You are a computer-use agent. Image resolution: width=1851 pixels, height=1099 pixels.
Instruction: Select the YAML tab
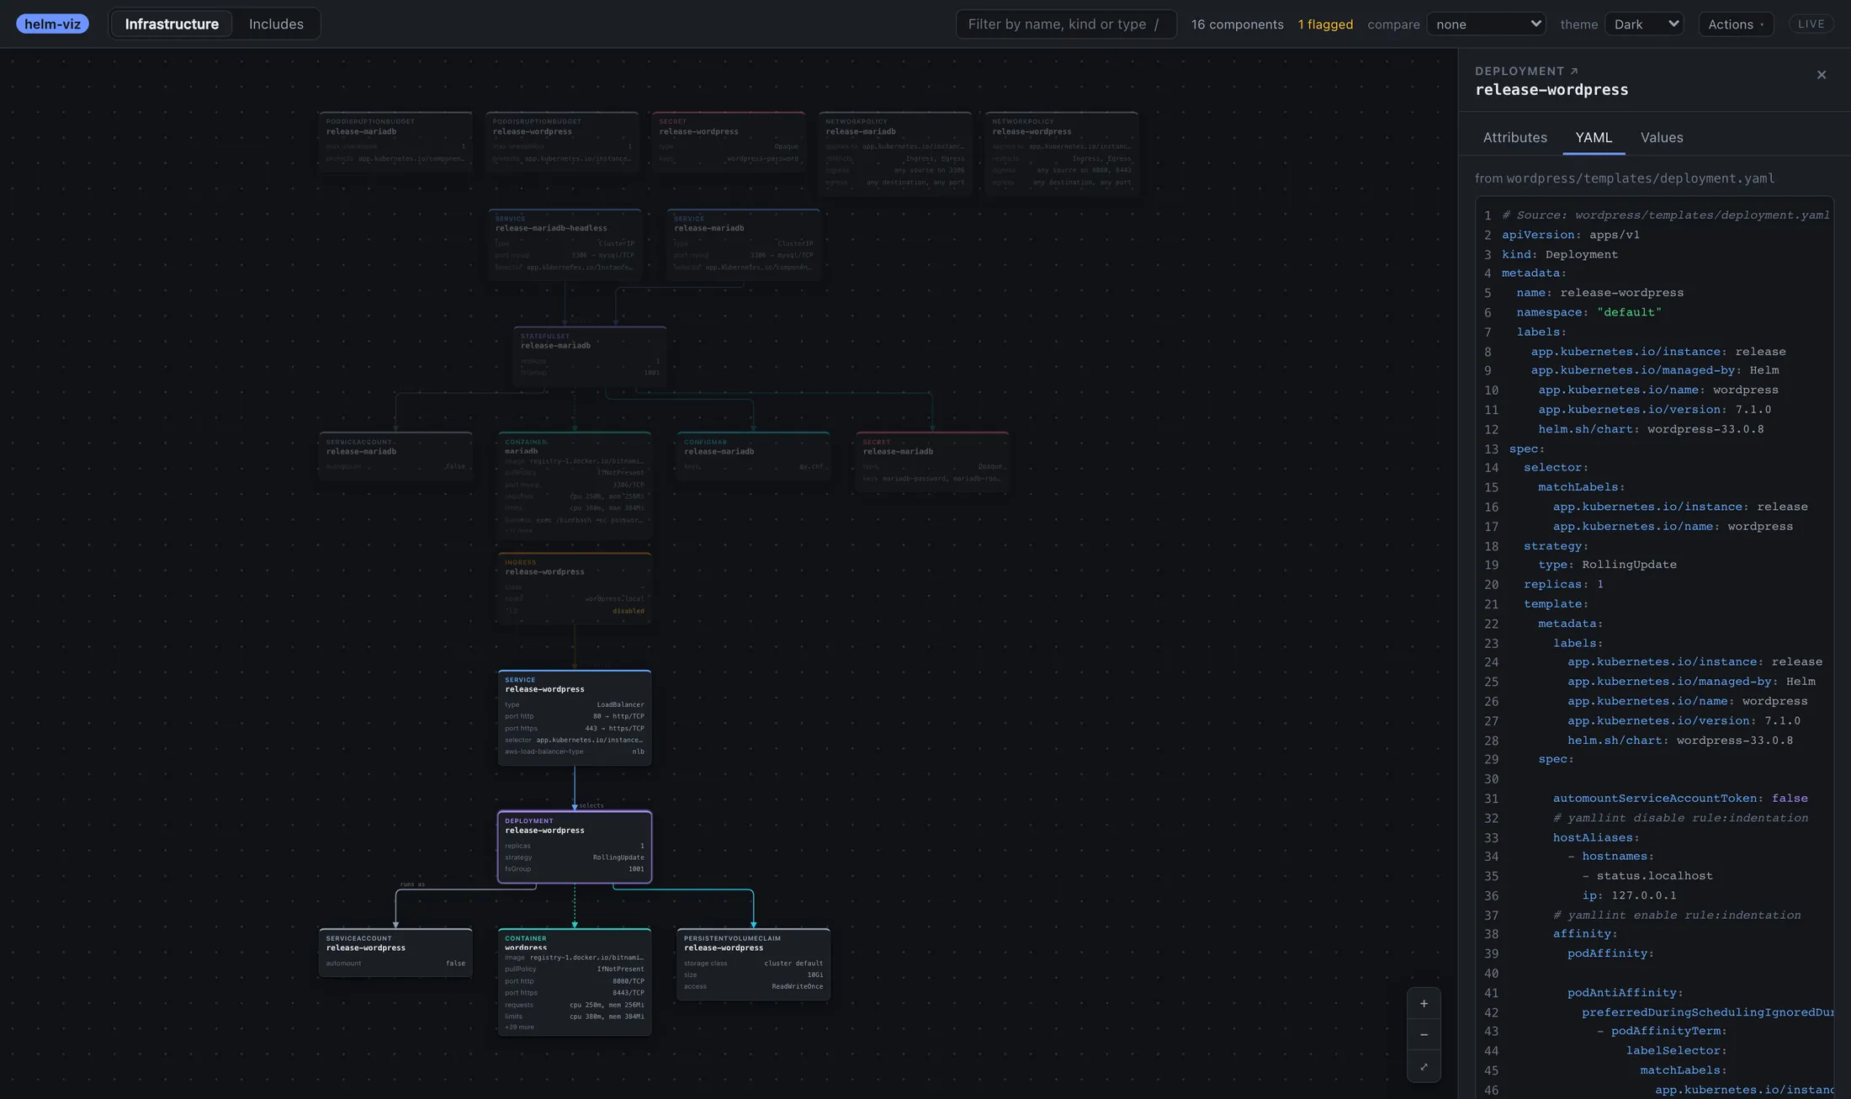(1594, 137)
